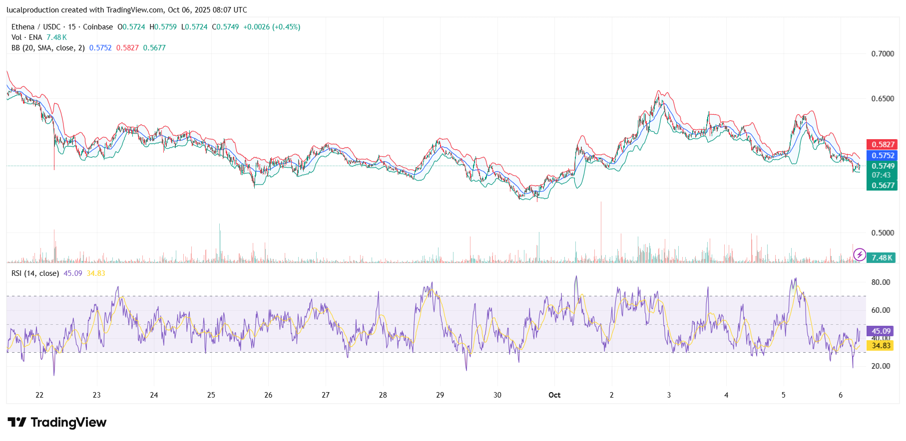Click the red 0.5827 upper band price label
The image size is (906, 441).
[x=883, y=145]
